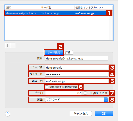
Task: Open the 認証 パスワード dropdown
Action: coord(77,100)
